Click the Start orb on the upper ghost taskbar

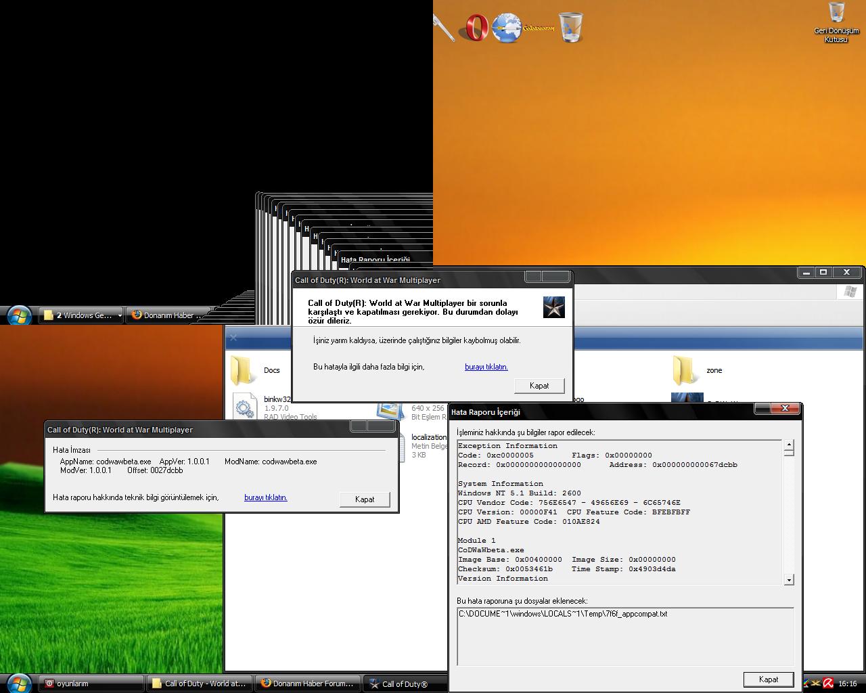point(18,315)
